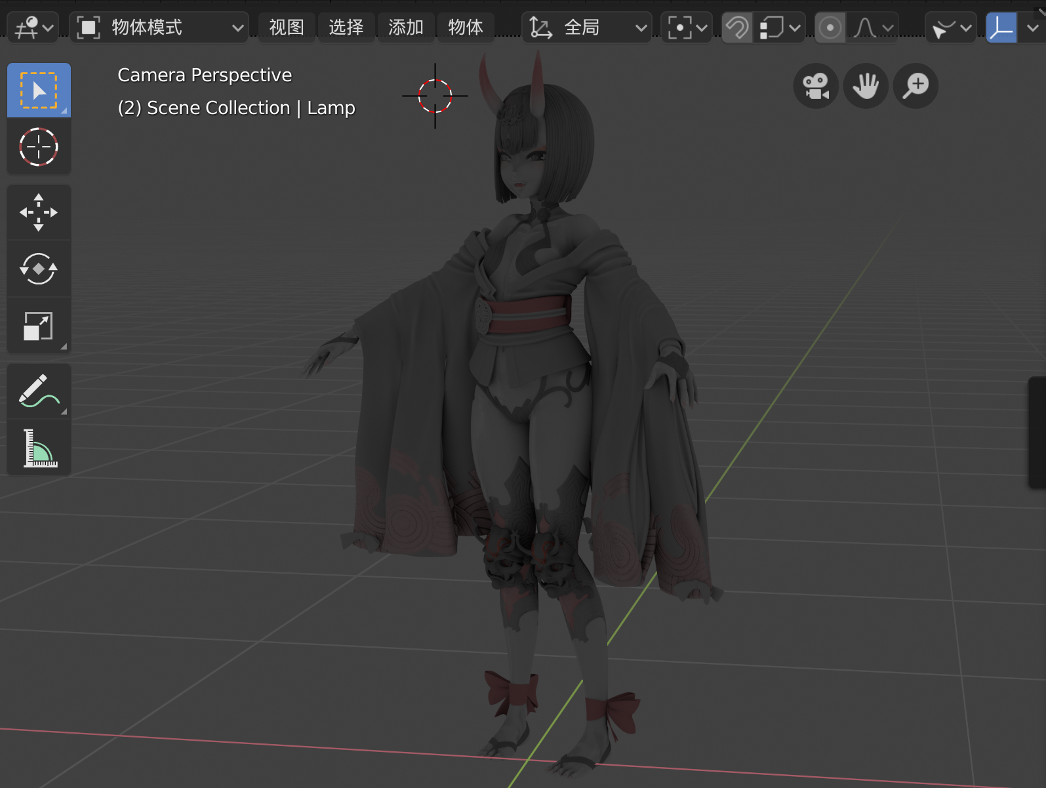
Task: Toggle camera view with the camera icon
Action: pyautogui.click(x=816, y=86)
